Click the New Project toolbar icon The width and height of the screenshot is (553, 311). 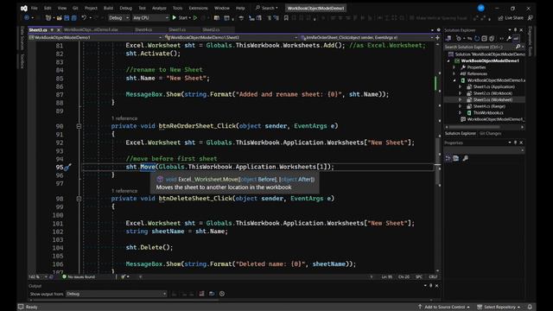(x=48, y=17)
